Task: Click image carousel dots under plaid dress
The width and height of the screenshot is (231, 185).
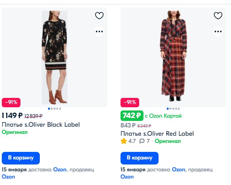Action: [174, 109]
